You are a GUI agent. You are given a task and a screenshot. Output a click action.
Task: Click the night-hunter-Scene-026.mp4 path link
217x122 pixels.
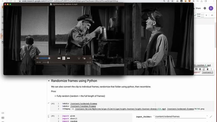[120, 109]
